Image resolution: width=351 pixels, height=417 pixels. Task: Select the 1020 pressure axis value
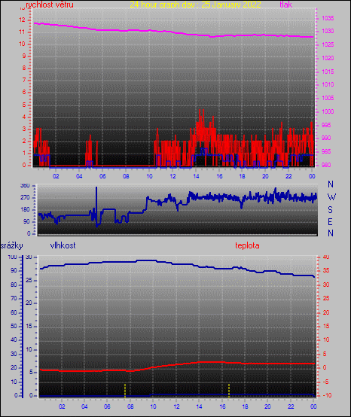tap(328, 58)
